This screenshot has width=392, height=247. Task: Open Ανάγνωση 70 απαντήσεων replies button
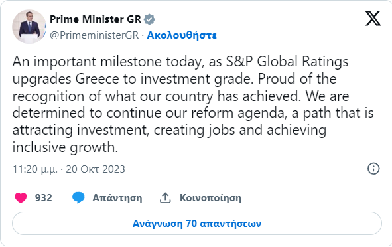click(197, 224)
